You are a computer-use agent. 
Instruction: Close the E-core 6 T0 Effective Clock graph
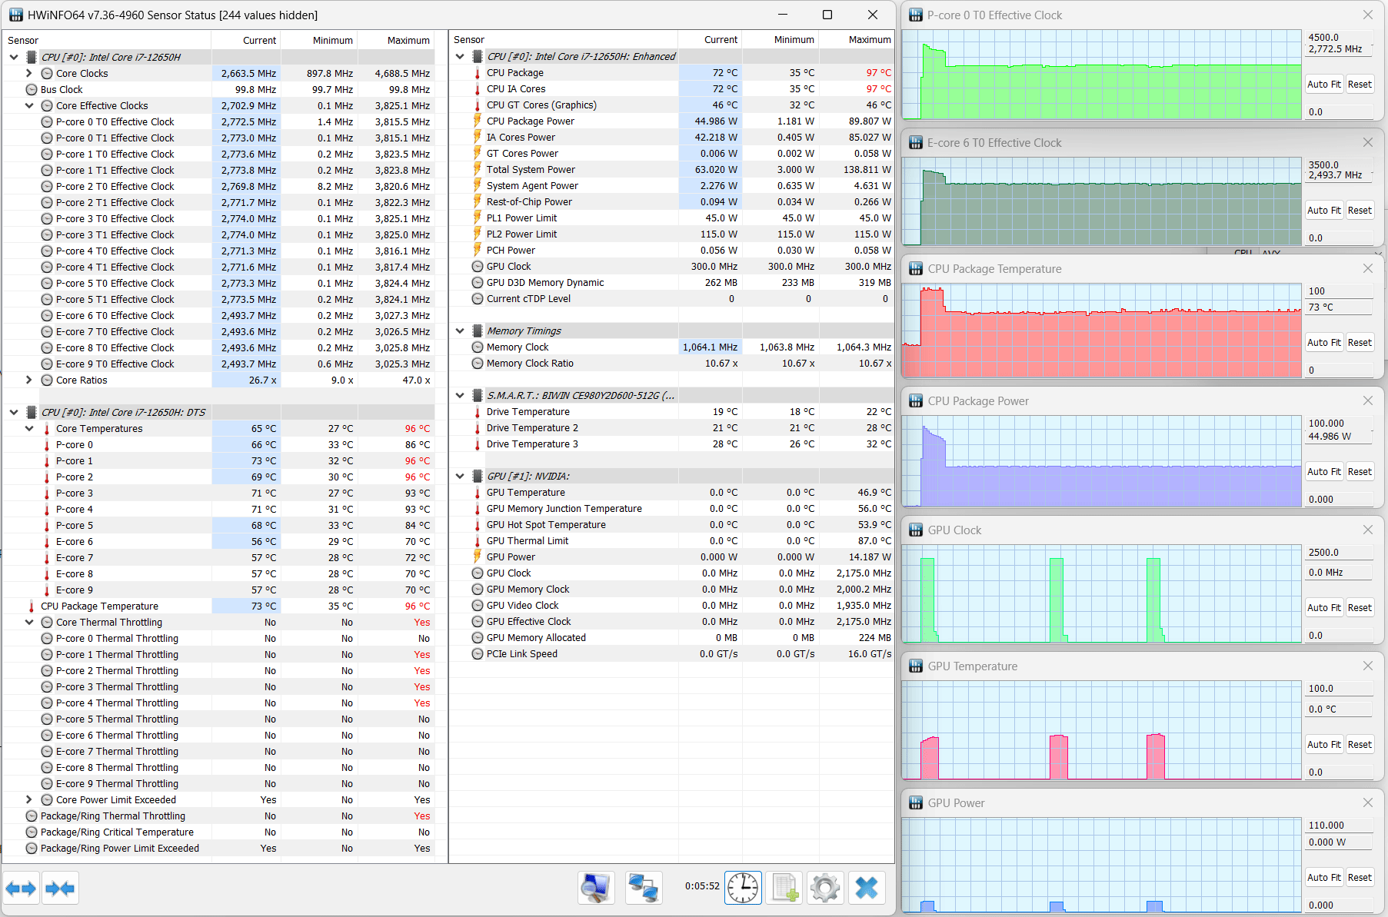(x=1368, y=143)
